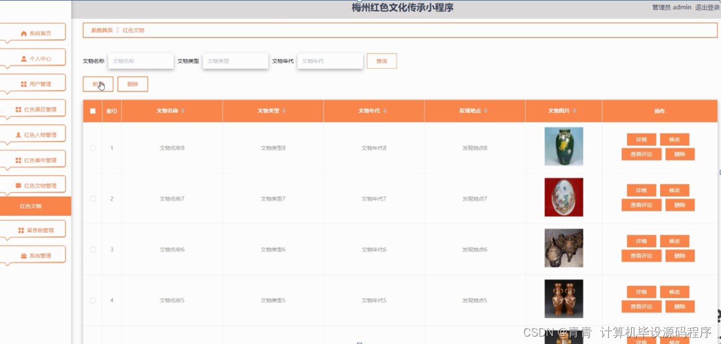Viewport: 721px width, 344px height.
Task: Click 查看评论 for 文物名称8
Action: coord(642,154)
